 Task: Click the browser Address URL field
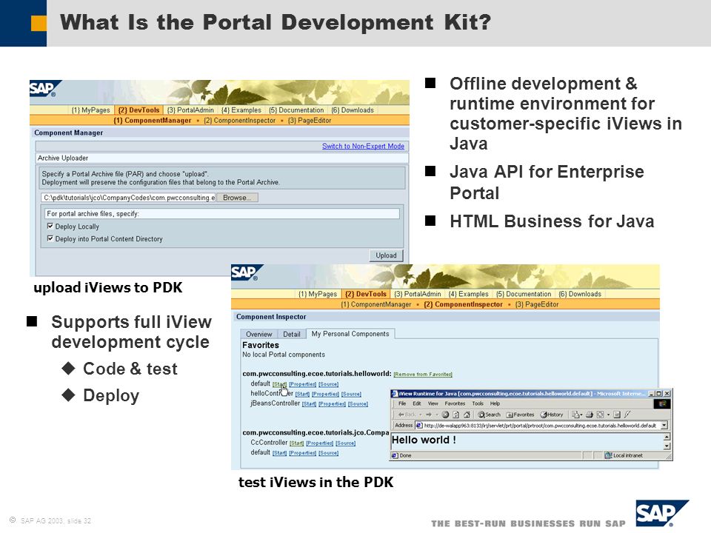pos(541,426)
